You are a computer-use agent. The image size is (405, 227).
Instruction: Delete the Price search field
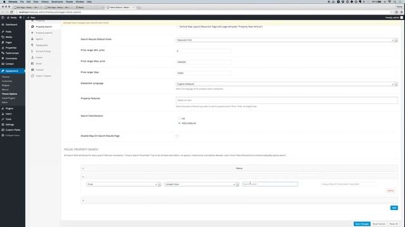[x=390, y=190]
